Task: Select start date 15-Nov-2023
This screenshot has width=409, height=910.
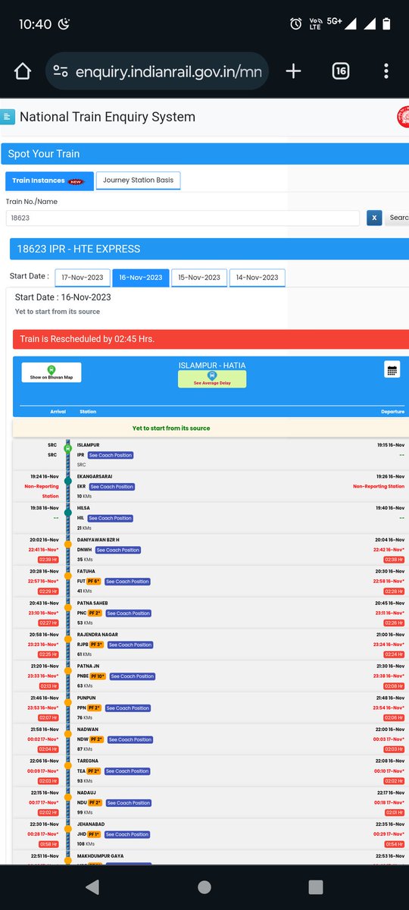Action: (199, 278)
